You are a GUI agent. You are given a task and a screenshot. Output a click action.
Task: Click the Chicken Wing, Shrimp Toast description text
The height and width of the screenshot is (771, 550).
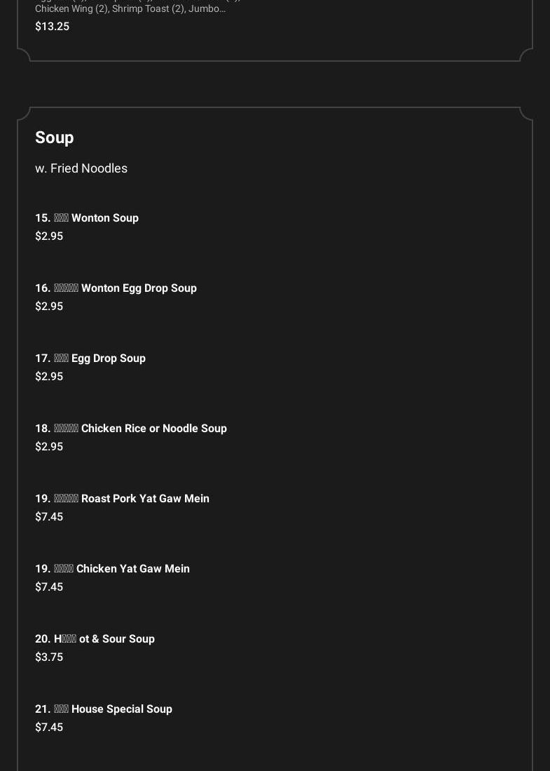click(130, 9)
